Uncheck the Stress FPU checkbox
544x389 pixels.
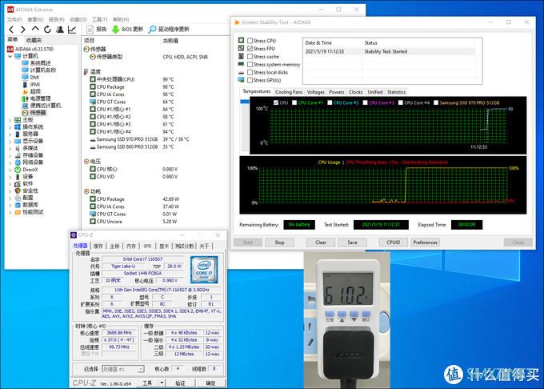tap(250, 49)
